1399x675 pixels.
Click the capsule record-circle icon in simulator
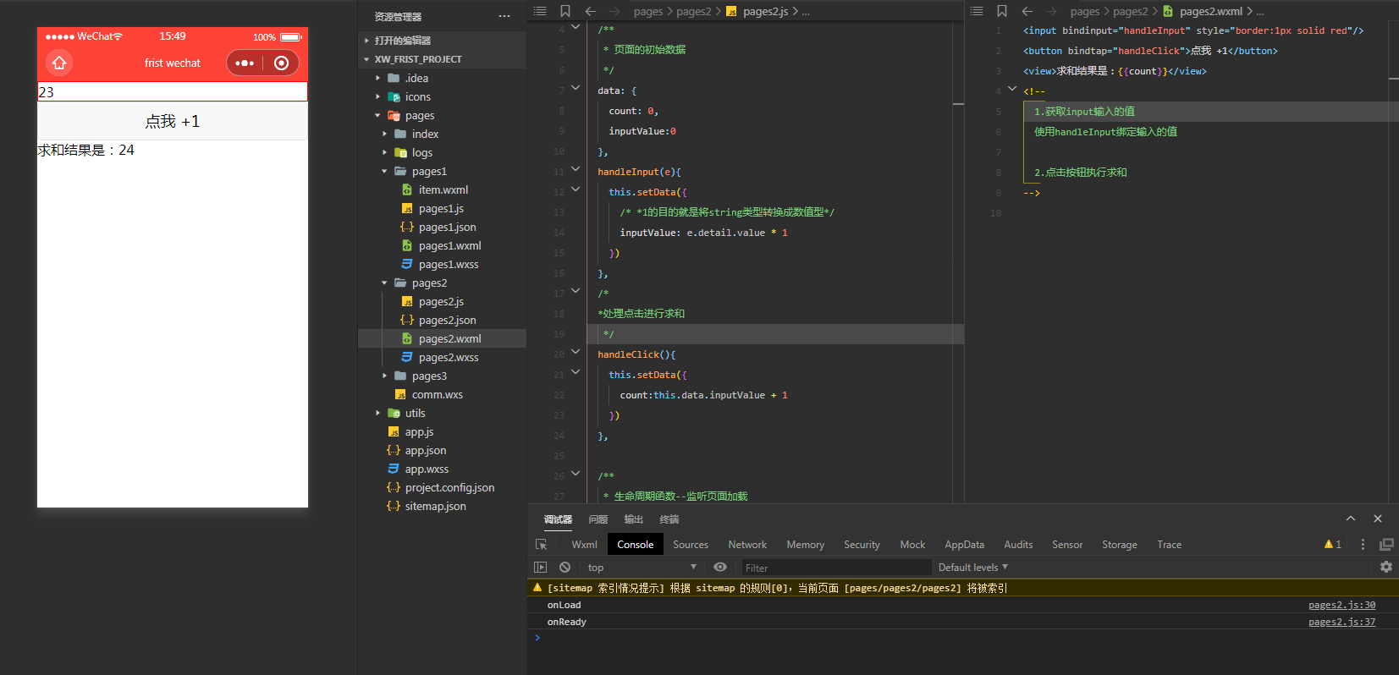(x=282, y=63)
